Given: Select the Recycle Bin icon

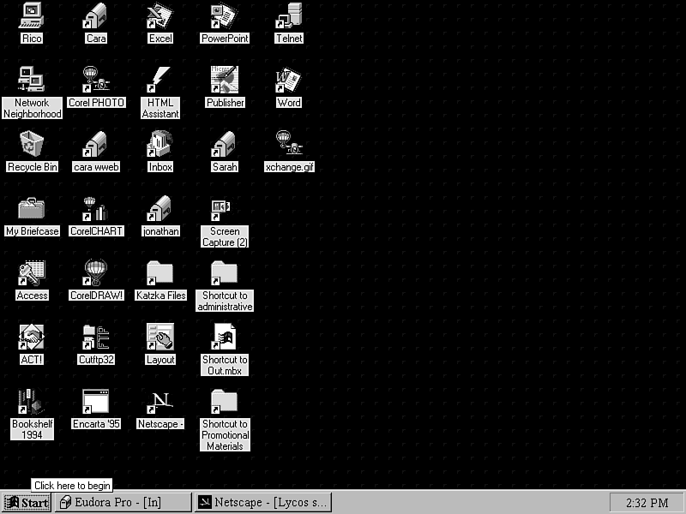Looking at the screenshot, I should pyautogui.click(x=32, y=144).
